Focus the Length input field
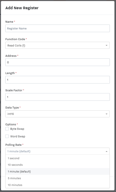Screen dimensions: 116x192 pos(58,80)
